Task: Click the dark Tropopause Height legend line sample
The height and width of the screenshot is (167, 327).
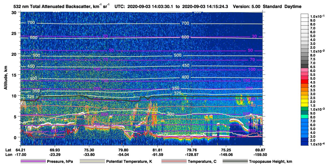Action: (x=235, y=161)
